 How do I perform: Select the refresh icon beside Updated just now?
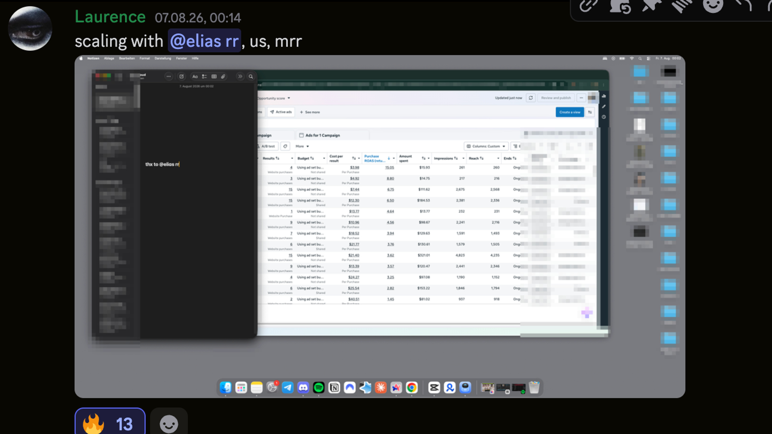click(531, 98)
